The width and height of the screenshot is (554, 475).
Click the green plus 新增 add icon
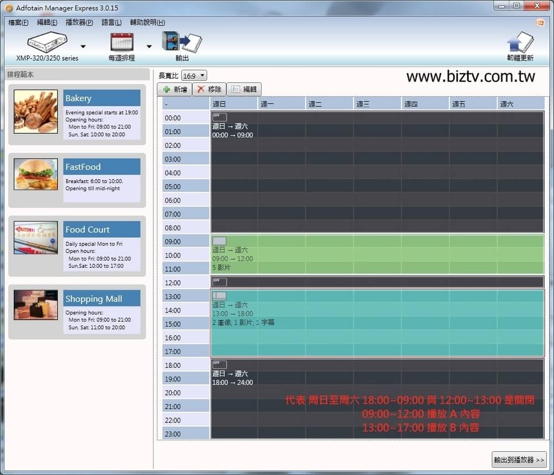[166, 90]
